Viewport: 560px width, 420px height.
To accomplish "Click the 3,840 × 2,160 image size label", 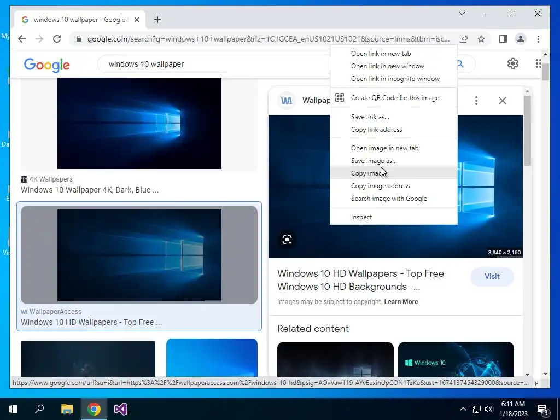I will [504, 253].
